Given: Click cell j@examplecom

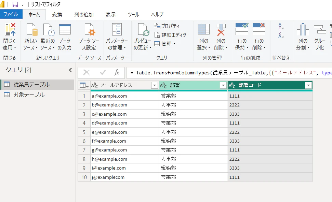Looking at the screenshot, I should pos(125,177).
